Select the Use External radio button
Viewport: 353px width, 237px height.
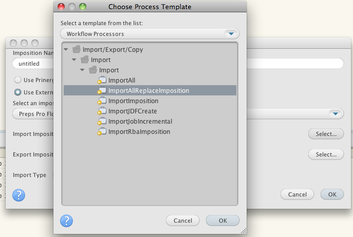click(17, 92)
